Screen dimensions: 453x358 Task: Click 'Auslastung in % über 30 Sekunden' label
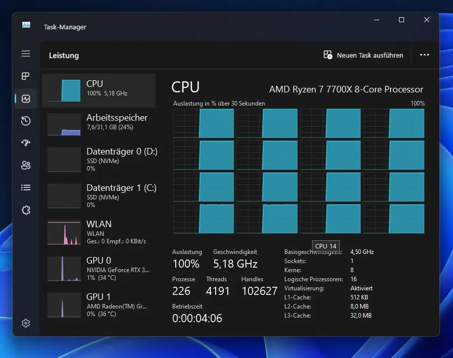pos(219,104)
